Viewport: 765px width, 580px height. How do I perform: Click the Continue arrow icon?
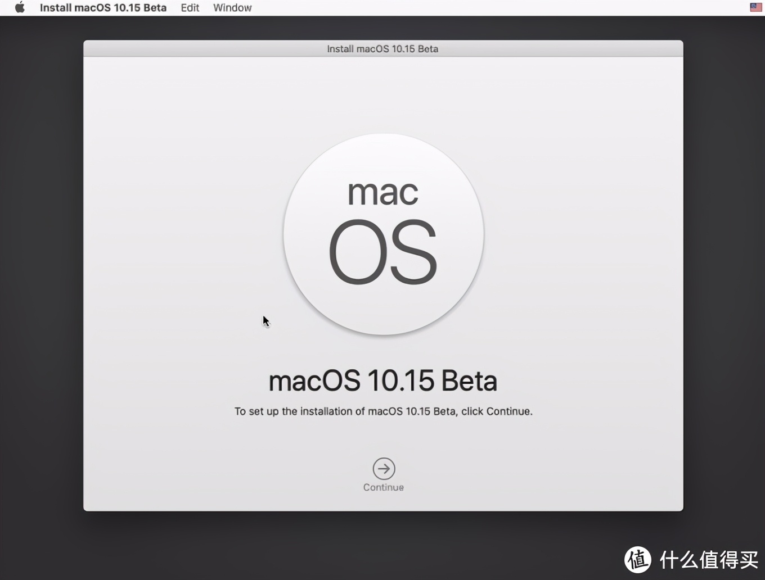[384, 469]
